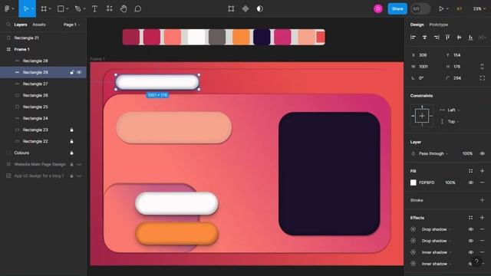491x276 pixels.
Task: Open the Figma main menu
Action: point(7,8)
